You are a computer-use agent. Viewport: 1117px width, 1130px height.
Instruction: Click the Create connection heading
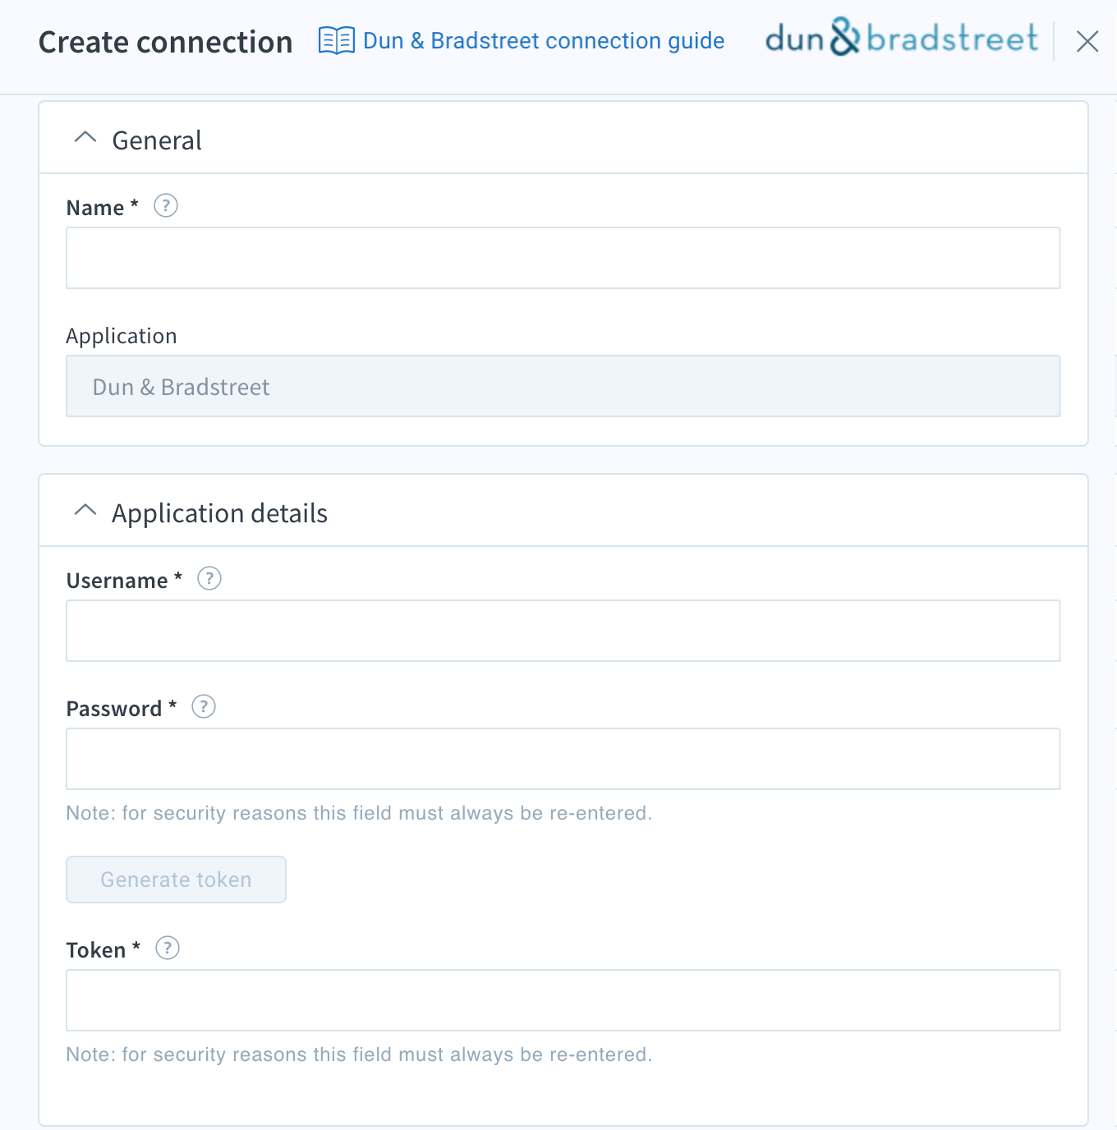(166, 42)
